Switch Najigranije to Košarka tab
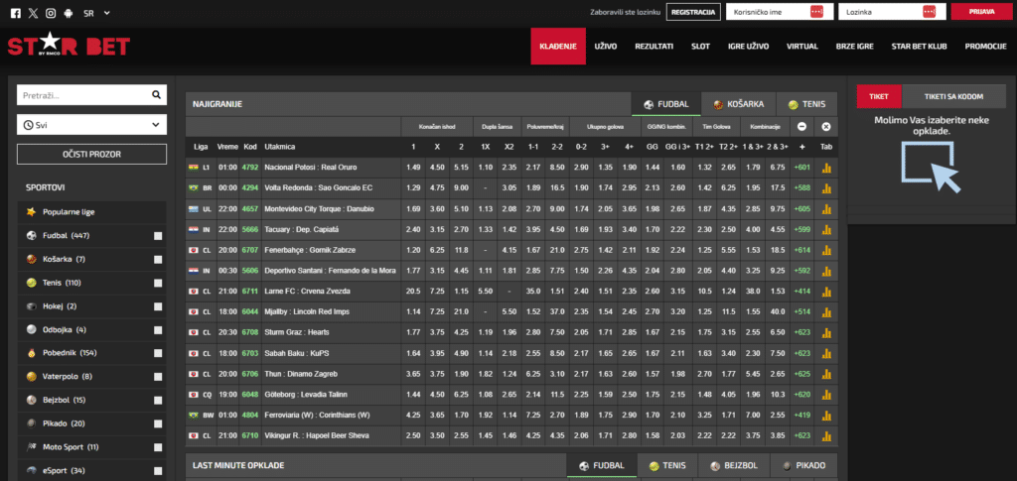 point(738,104)
